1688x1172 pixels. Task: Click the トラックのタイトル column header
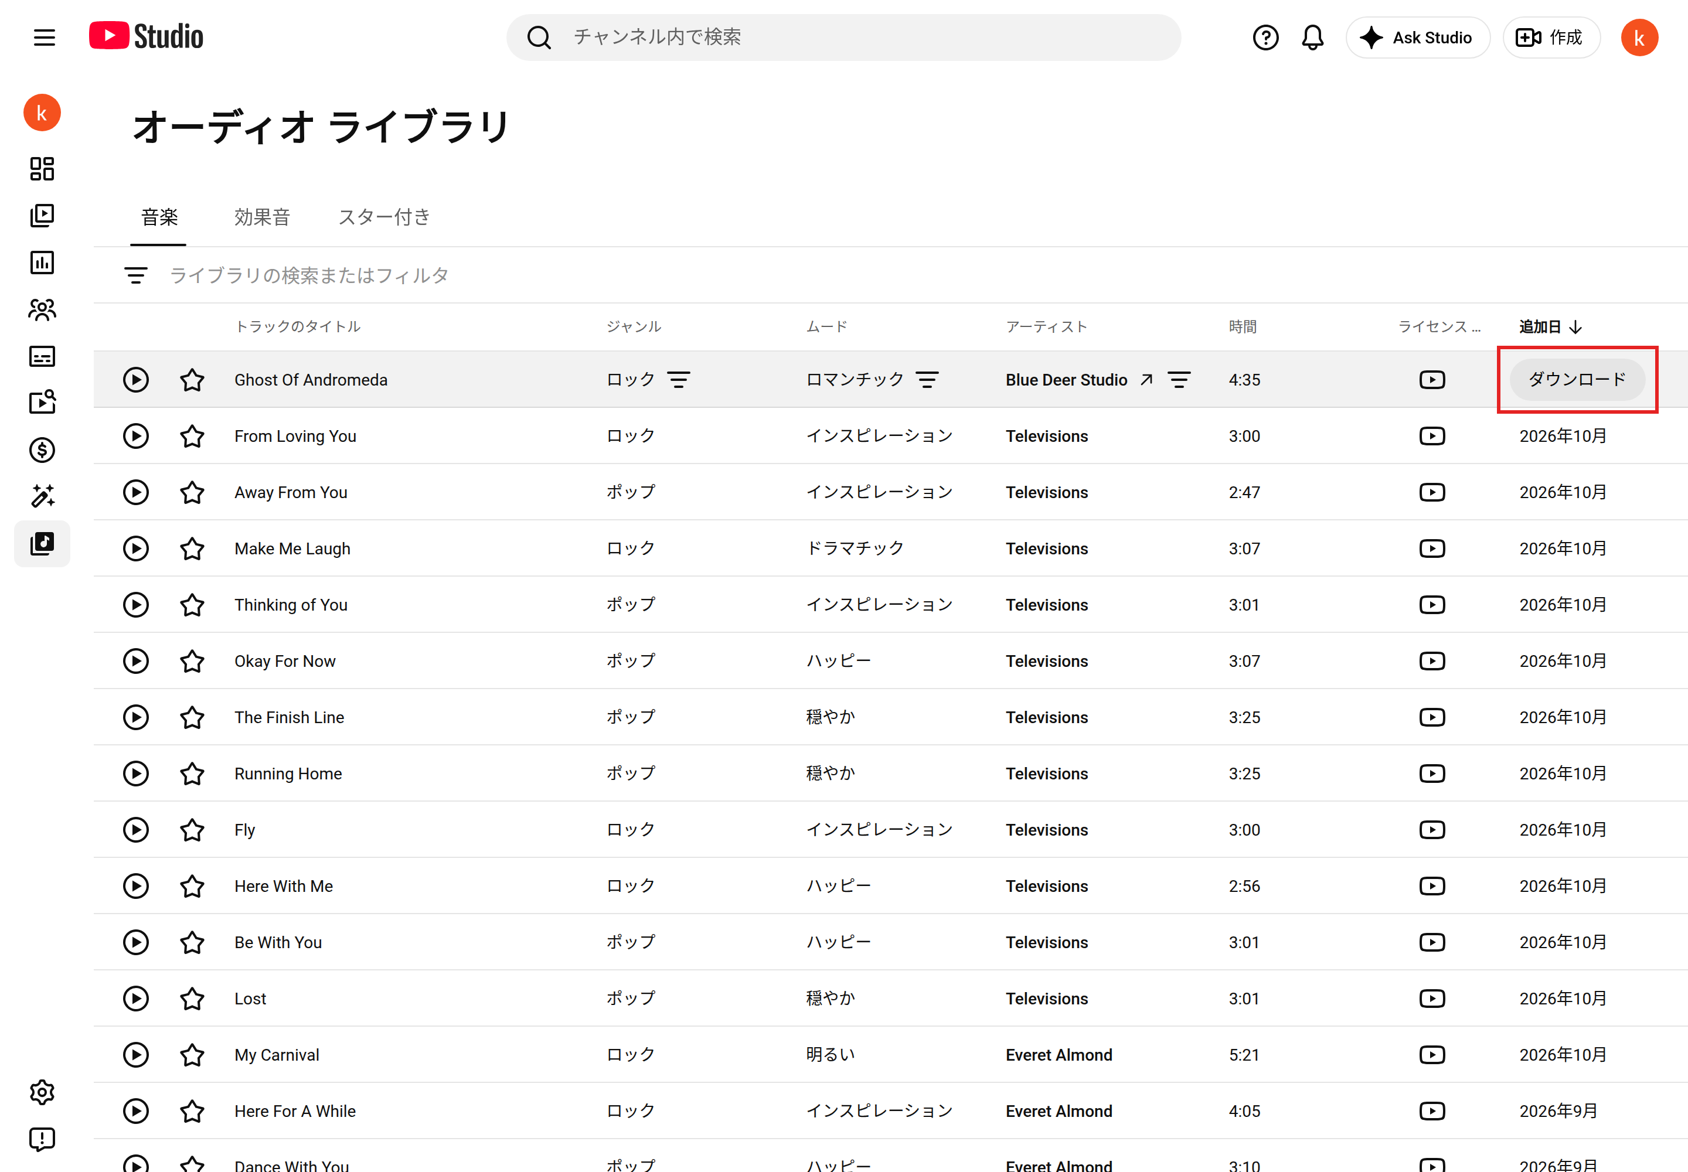[x=298, y=327]
